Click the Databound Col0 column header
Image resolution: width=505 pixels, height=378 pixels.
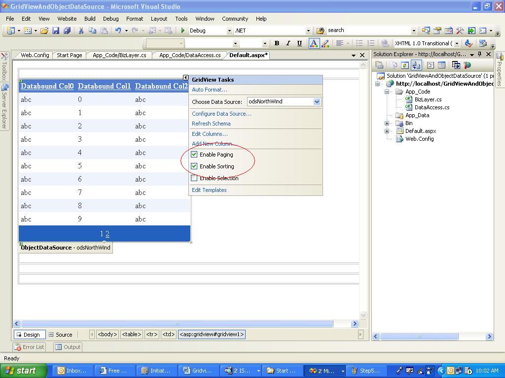(47, 86)
